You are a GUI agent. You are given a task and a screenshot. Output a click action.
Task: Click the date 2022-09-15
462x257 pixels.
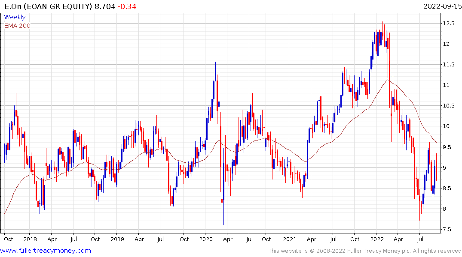click(442, 6)
